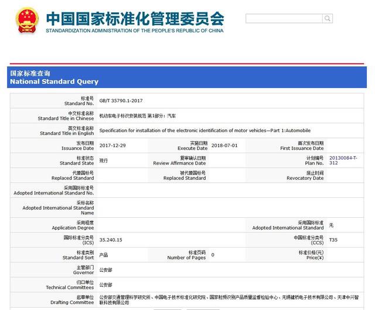
Task: Select the number of pages value 0
Action: 213,255
